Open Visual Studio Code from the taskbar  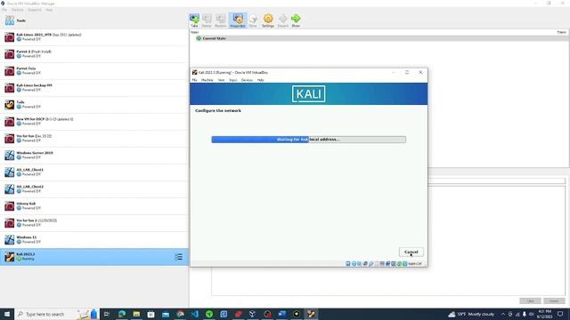[x=195, y=314]
